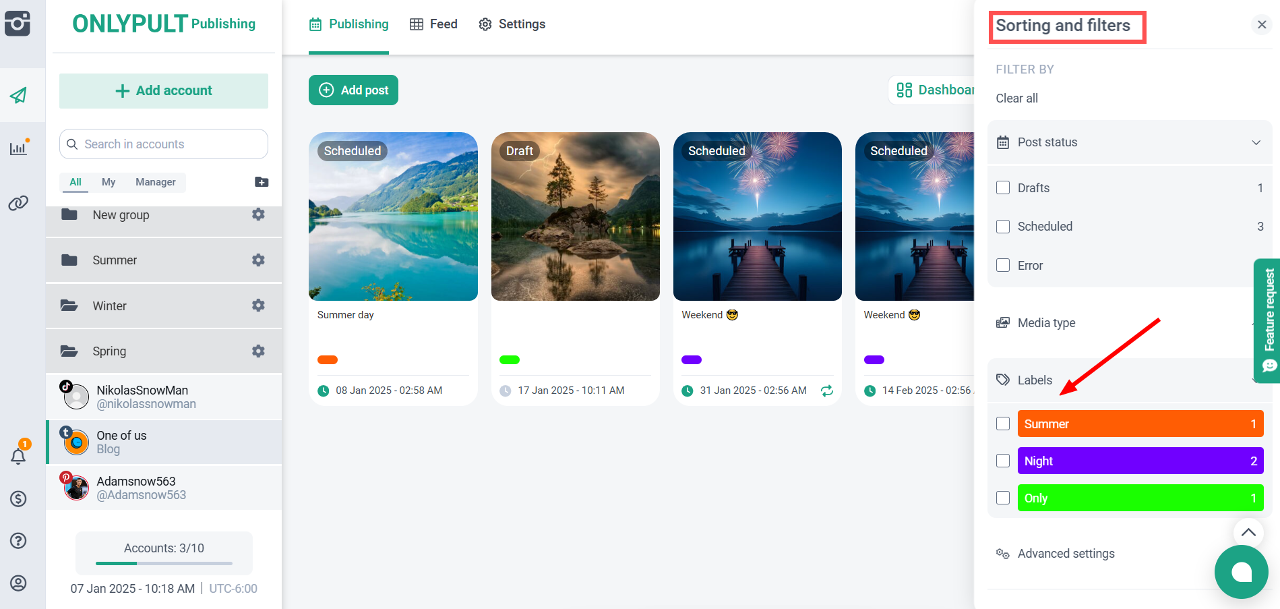Select the Manager accounts tab
The image size is (1280, 609).
pos(155,182)
